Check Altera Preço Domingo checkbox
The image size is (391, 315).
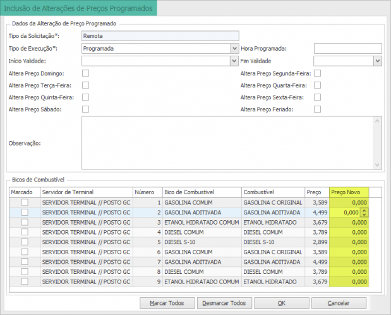[x=85, y=73]
